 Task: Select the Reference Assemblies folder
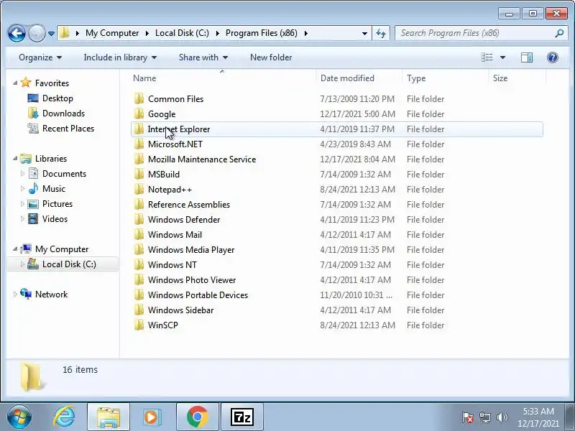pyautogui.click(x=336, y=205)
